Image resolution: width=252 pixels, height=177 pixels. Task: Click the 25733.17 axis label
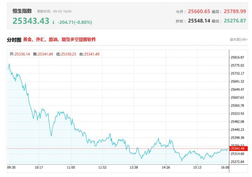point(238,74)
